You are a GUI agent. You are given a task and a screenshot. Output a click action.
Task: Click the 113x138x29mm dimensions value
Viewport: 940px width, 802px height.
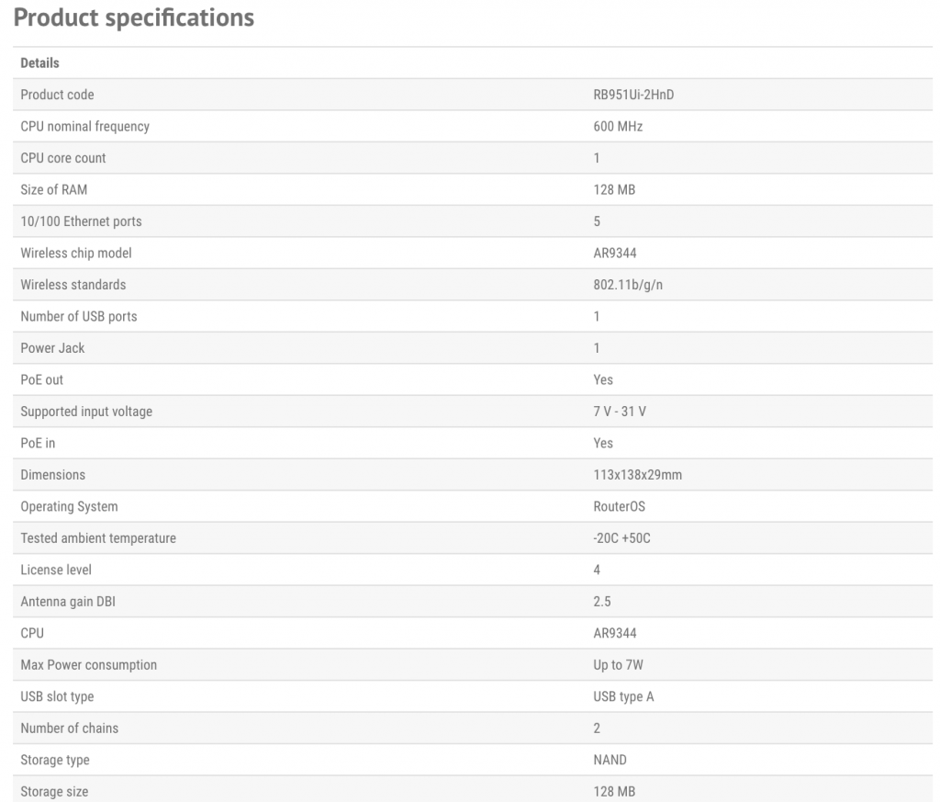[x=637, y=475]
